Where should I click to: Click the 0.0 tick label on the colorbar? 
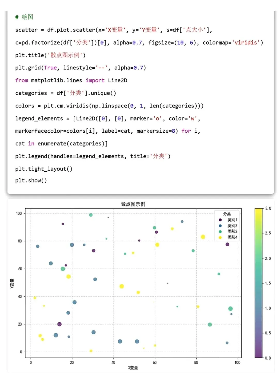click(x=268, y=358)
